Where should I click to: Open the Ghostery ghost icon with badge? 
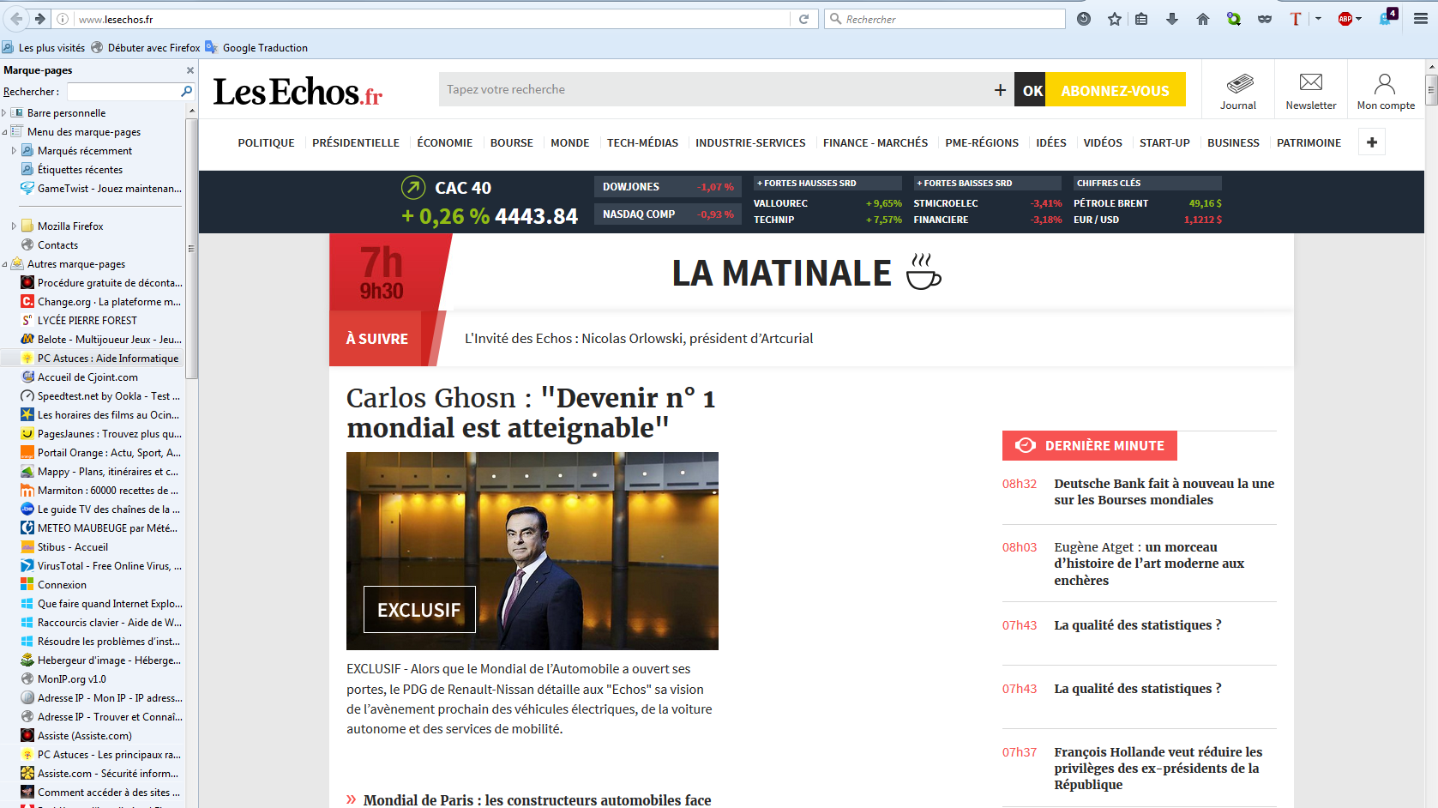(1387, 17)
